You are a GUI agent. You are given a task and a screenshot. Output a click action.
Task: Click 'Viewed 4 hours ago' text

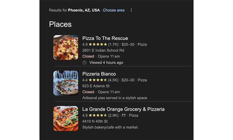(x=106, y=63)
